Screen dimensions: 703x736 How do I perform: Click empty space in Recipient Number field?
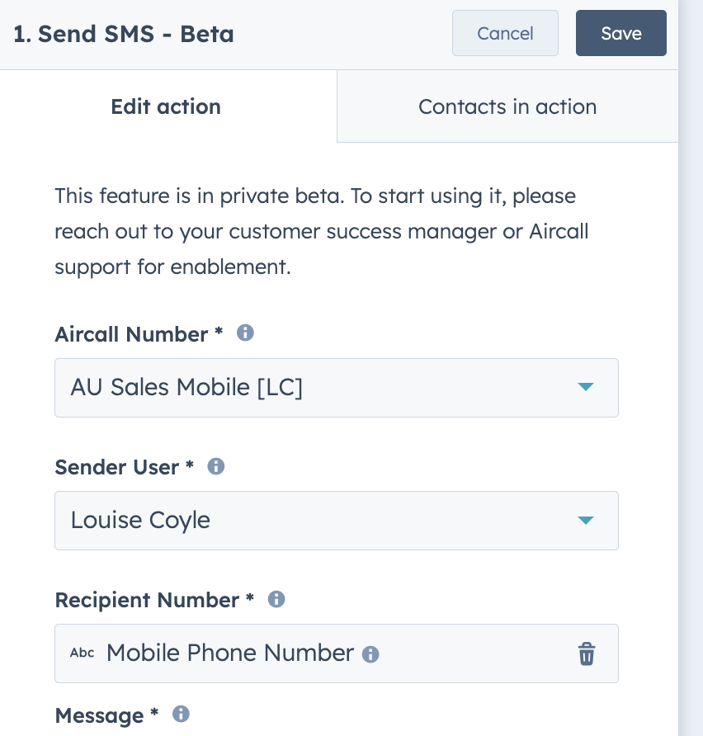[x=474, y=653]
